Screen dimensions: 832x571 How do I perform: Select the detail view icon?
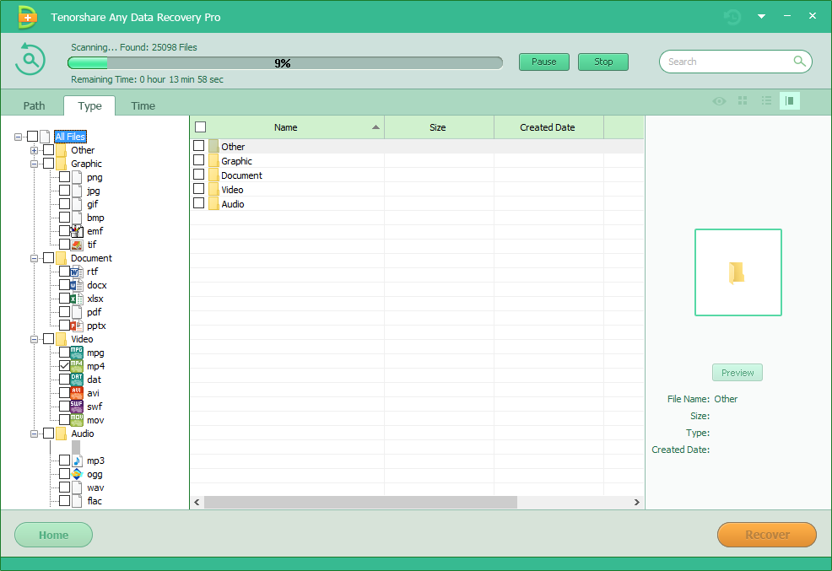click(x=790, y=101)
